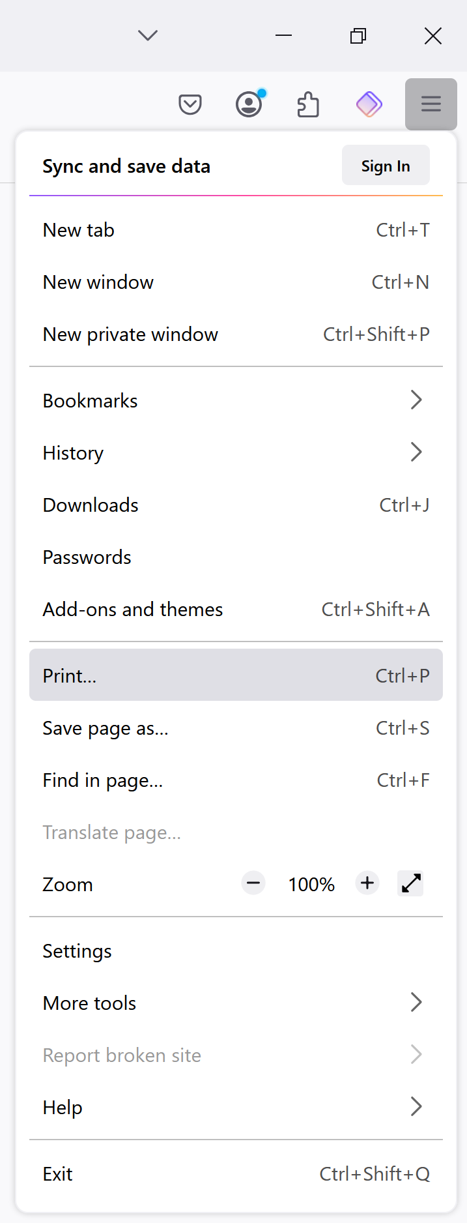Click the 100% zoom level value

tap(311, 883)
